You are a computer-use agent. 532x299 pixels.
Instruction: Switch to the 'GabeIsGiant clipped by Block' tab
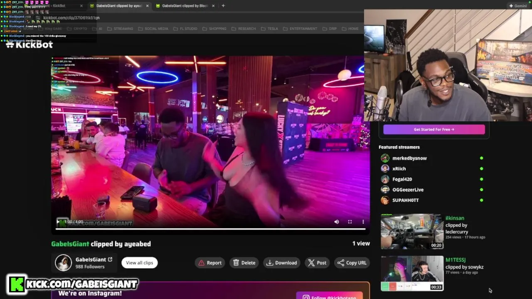click(185, 6)
